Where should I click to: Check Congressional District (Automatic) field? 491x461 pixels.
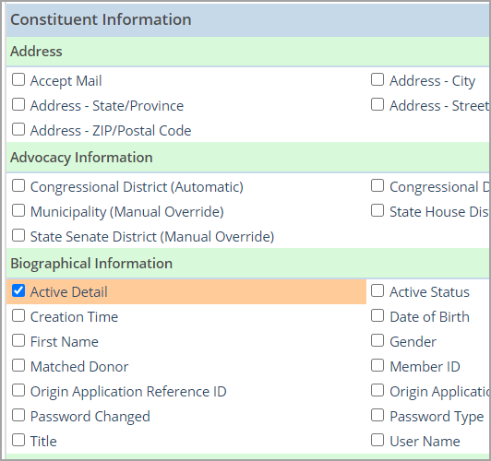click(18, 185)
